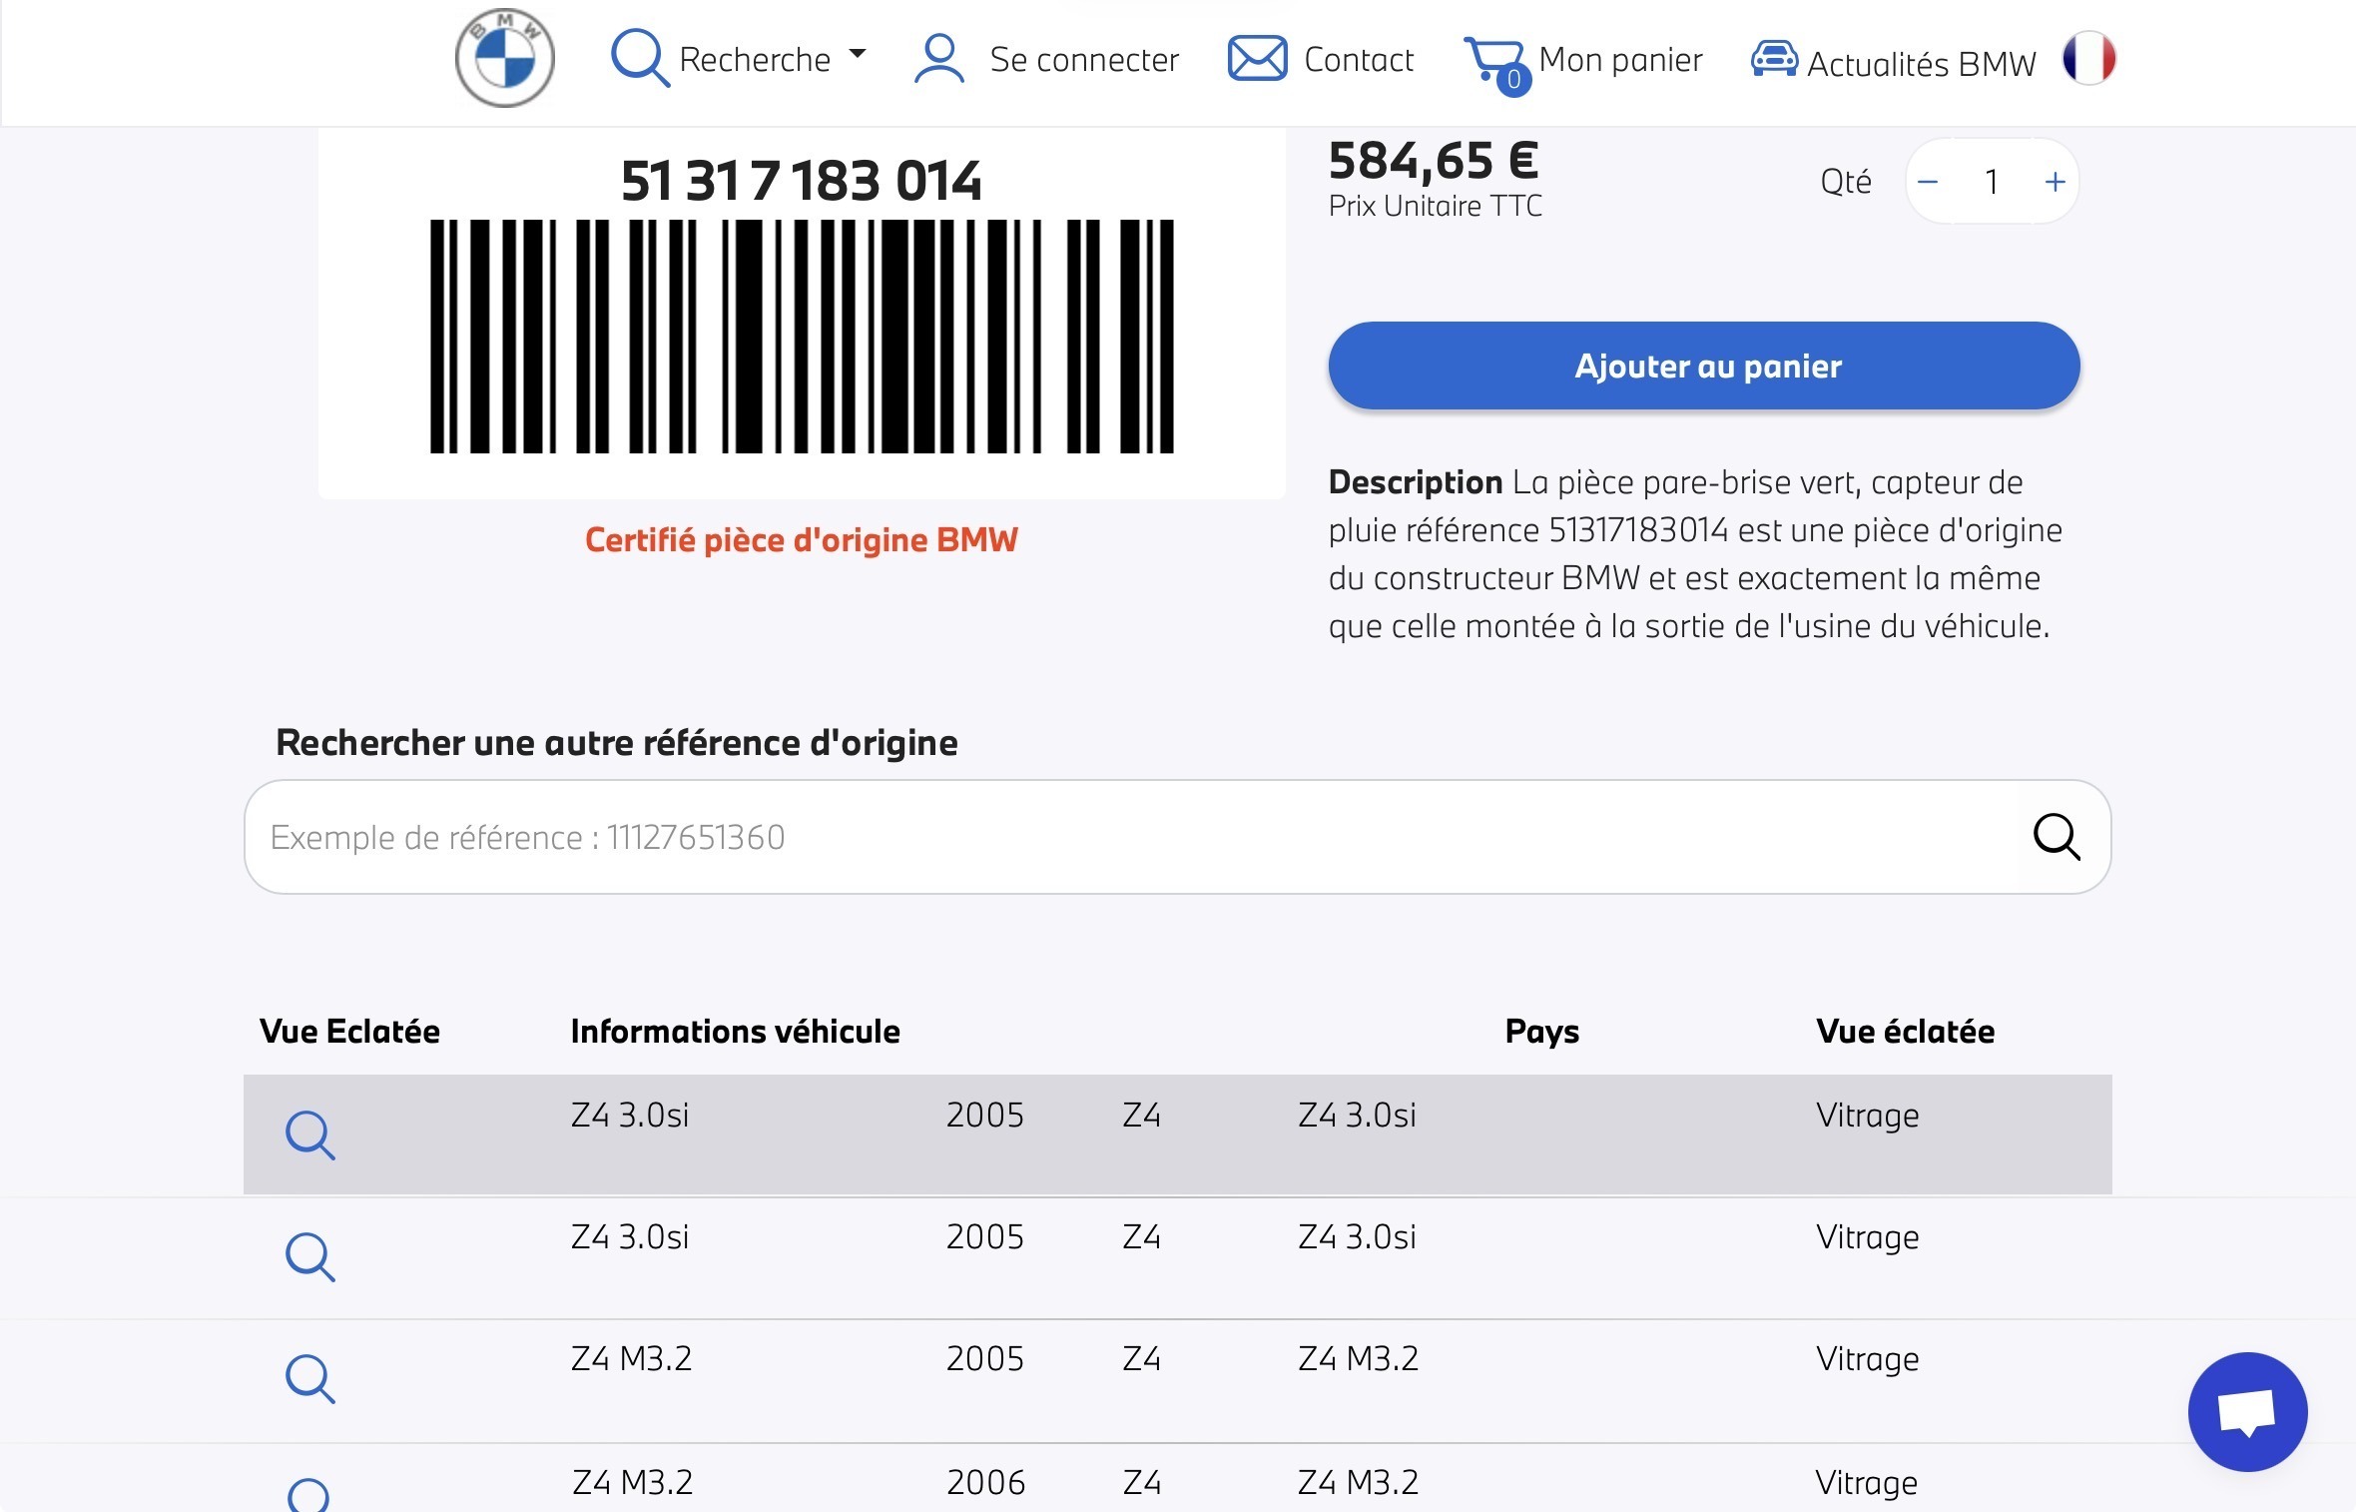The width and height of the screenshot is (2356, 1512).
Task: Open the Se connecter link
Action: coord(1084,60)
